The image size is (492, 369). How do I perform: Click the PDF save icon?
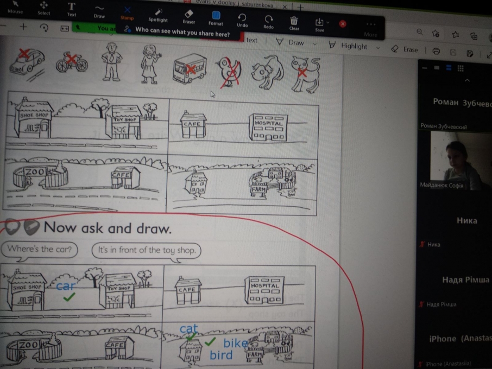pos(453,52)
